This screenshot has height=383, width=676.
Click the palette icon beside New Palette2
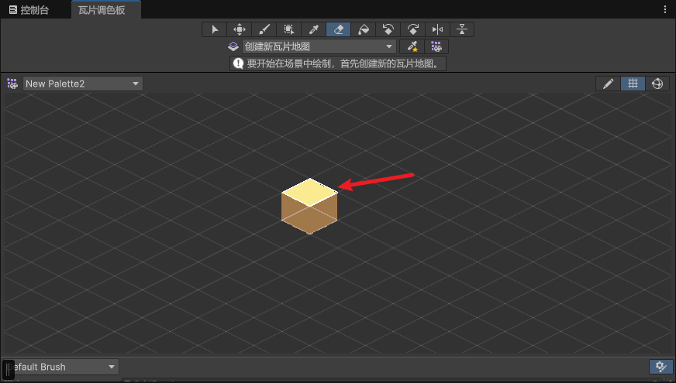tap(12, 84)
